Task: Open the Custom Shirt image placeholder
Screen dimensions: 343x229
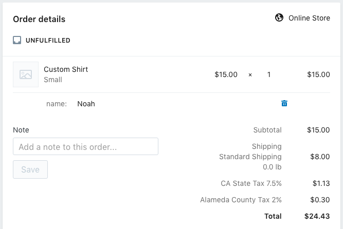Action: click(26, 74)
